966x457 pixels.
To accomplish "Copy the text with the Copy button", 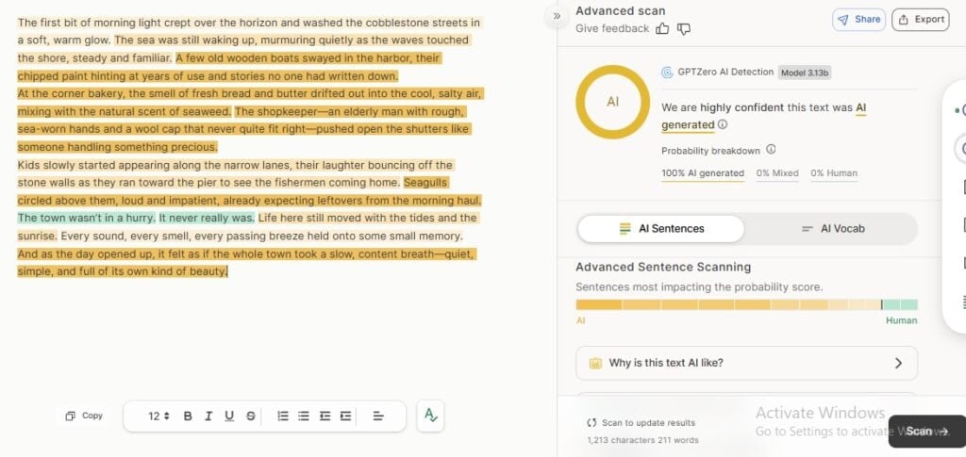I will (x=84, y=416).
